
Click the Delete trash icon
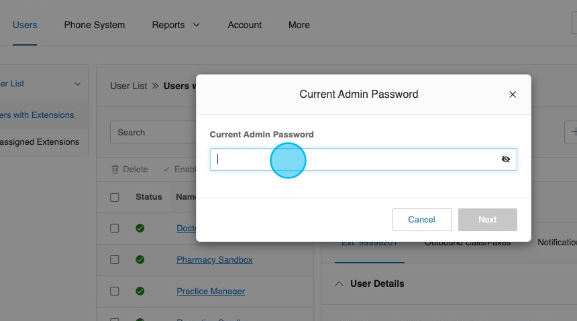[x=115, y=170]
